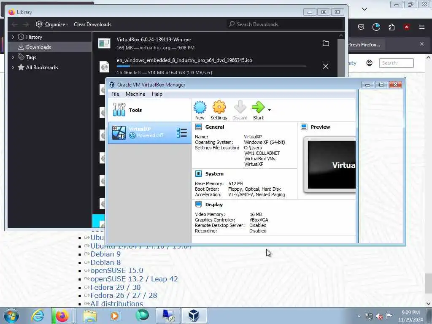Click the Library forward arrow
The width and height of the screenshot is (432, 324).
tap(26, 24)
